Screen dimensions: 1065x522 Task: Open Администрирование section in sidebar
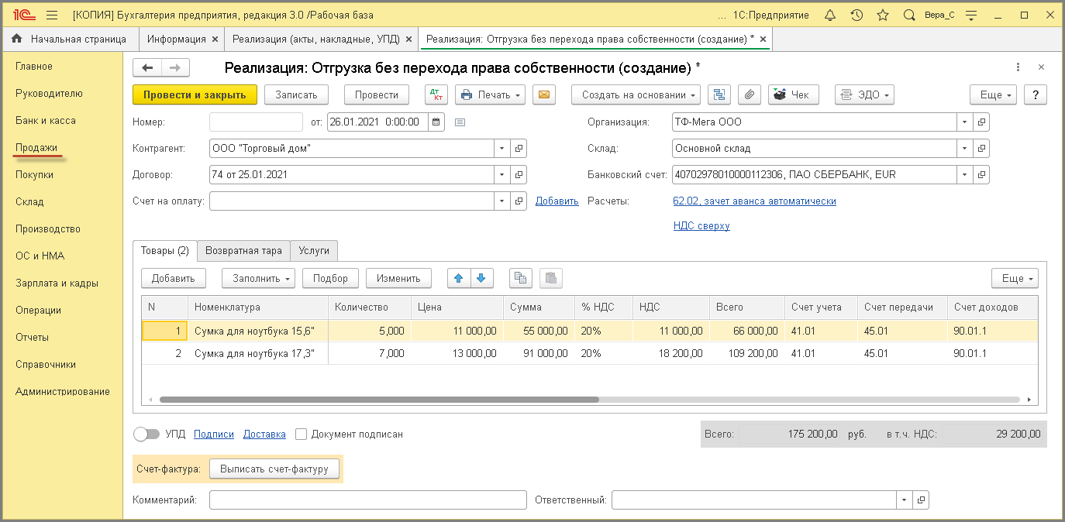(63, 391)
